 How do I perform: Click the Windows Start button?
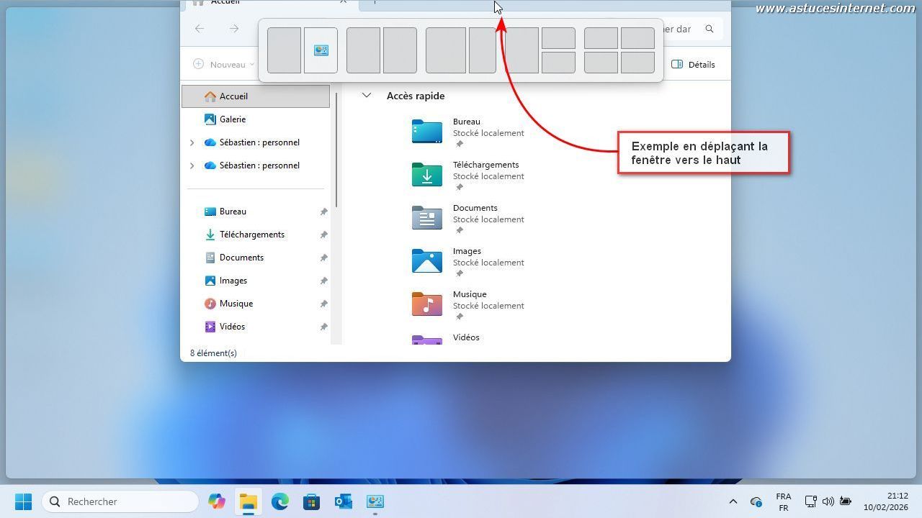(x=23, y=501)
